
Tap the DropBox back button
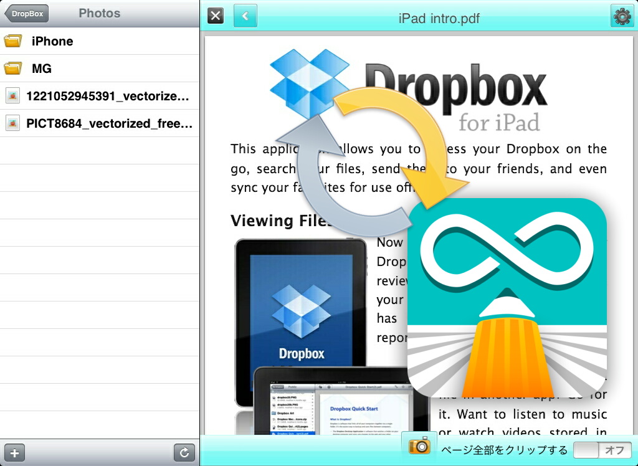(x=27, y=14)
